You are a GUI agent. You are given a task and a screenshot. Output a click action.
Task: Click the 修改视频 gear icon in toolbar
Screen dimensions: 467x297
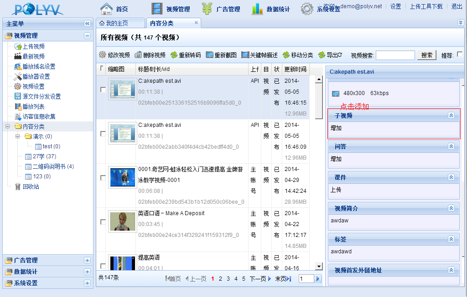pyautogui.click(x=103, y=55)
